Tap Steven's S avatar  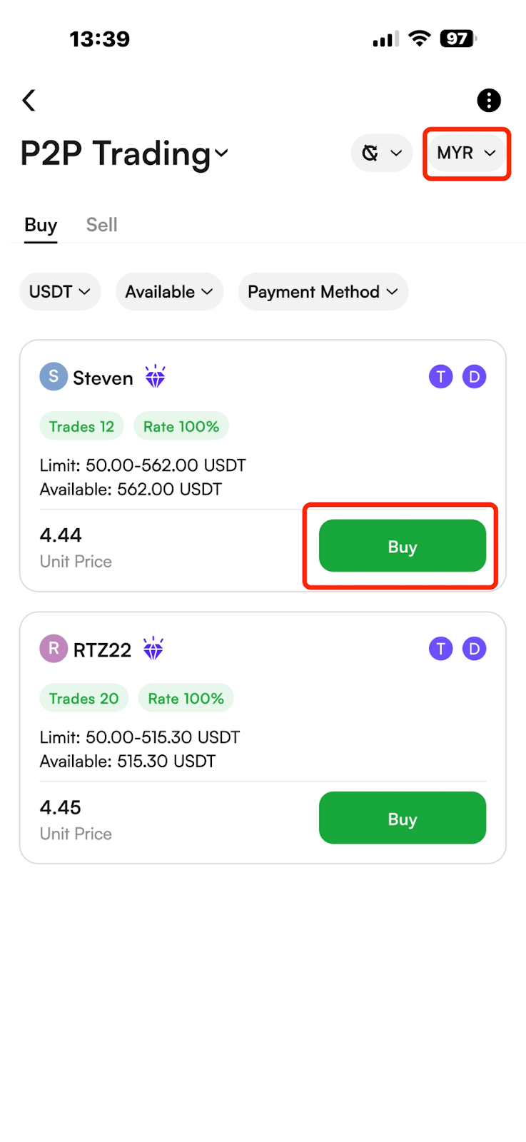[x=54, y=376]
